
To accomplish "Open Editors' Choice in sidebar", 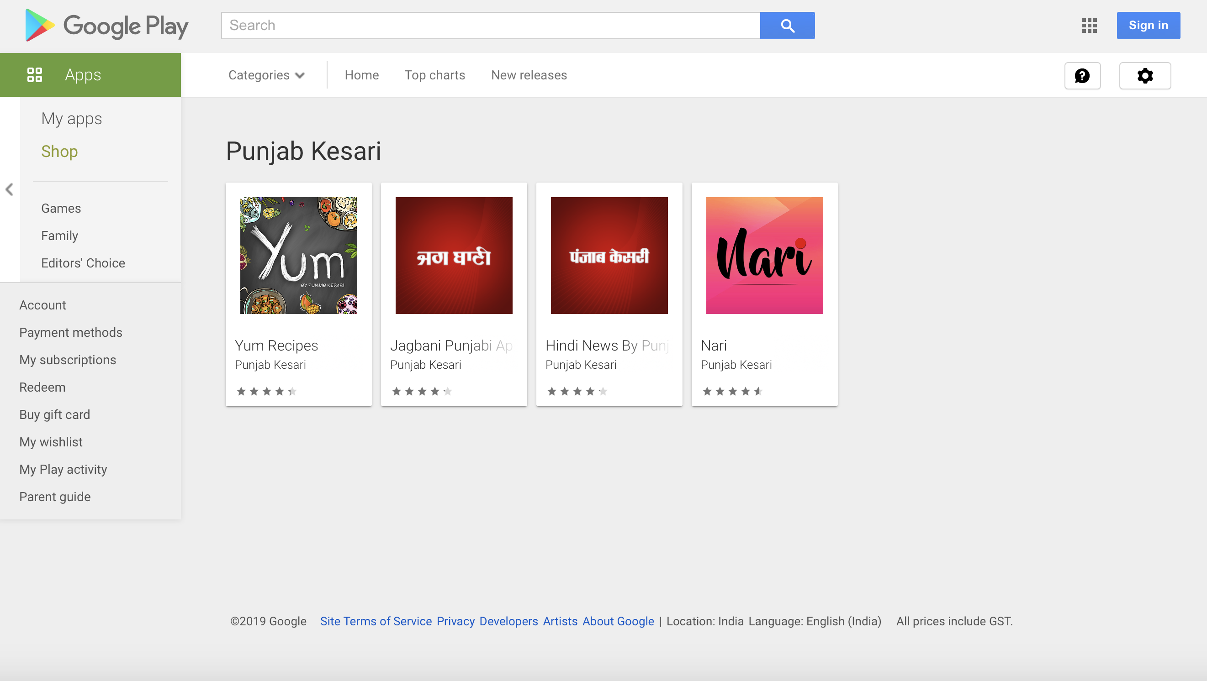I will click(x=83, y=263).
